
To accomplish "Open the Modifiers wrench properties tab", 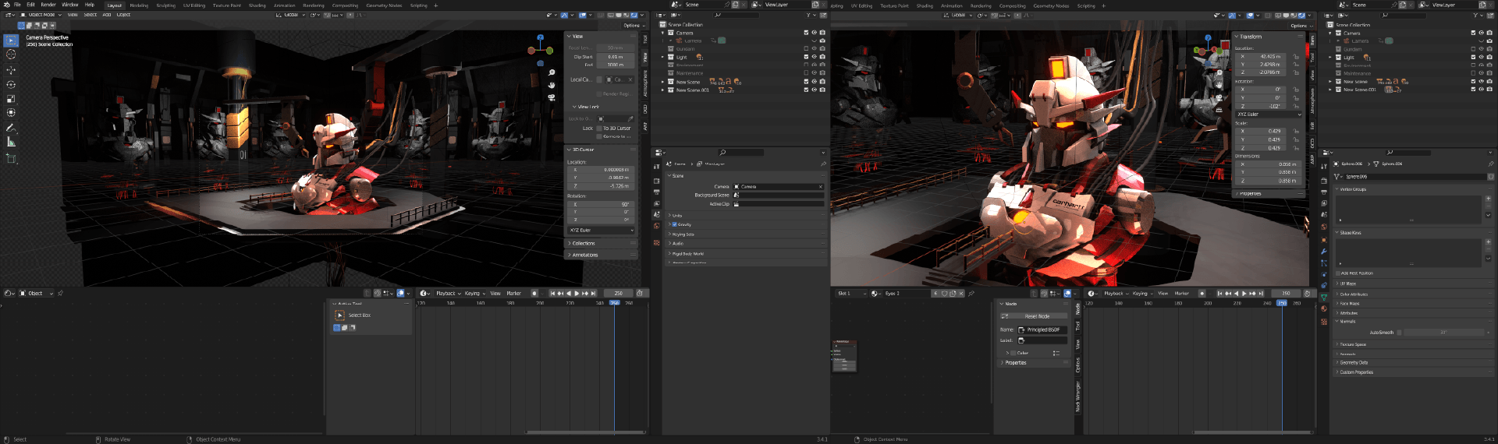I will [x=1324, y=252].
